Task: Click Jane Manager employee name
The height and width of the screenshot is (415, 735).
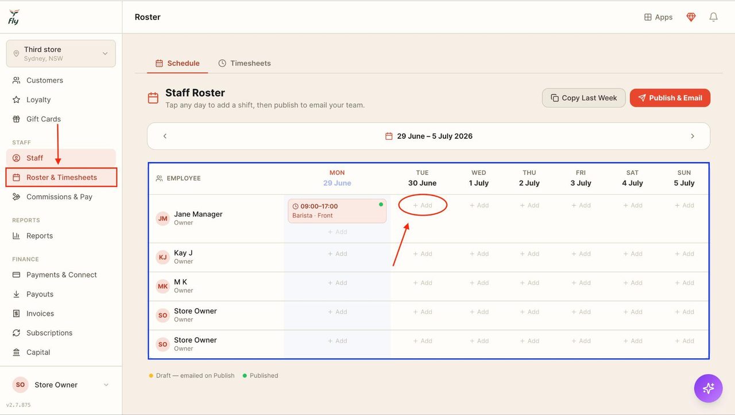Action: 198,214
